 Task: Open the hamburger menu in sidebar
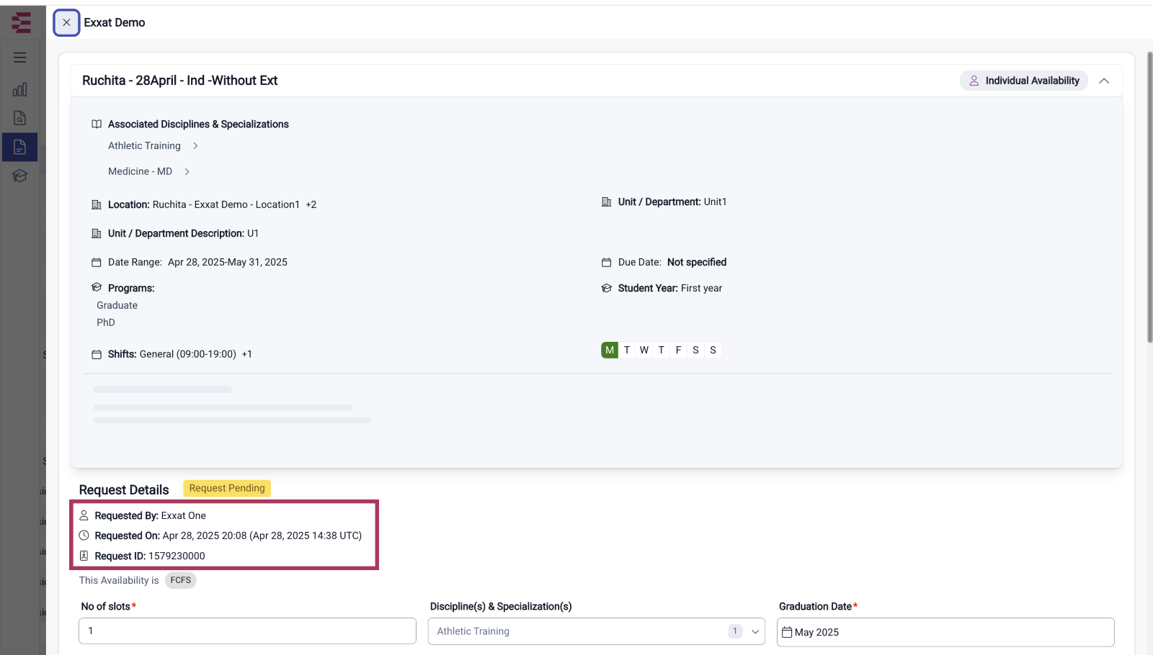click(20, 58)
